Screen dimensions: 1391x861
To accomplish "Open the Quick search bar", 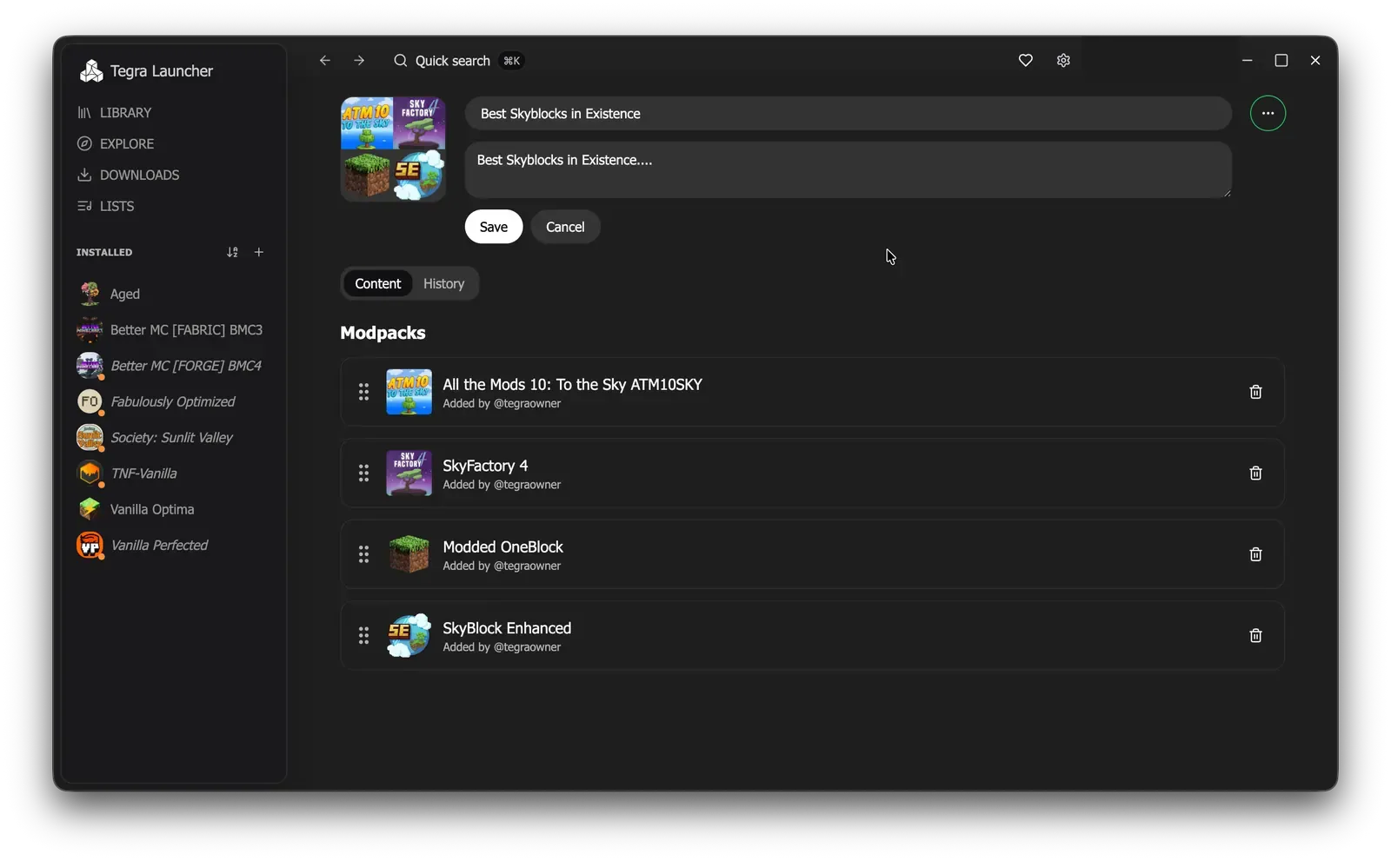I will [x=458, y=61].
